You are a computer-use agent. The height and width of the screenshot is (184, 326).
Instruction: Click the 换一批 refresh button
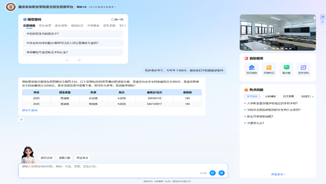tap(117, 19)
